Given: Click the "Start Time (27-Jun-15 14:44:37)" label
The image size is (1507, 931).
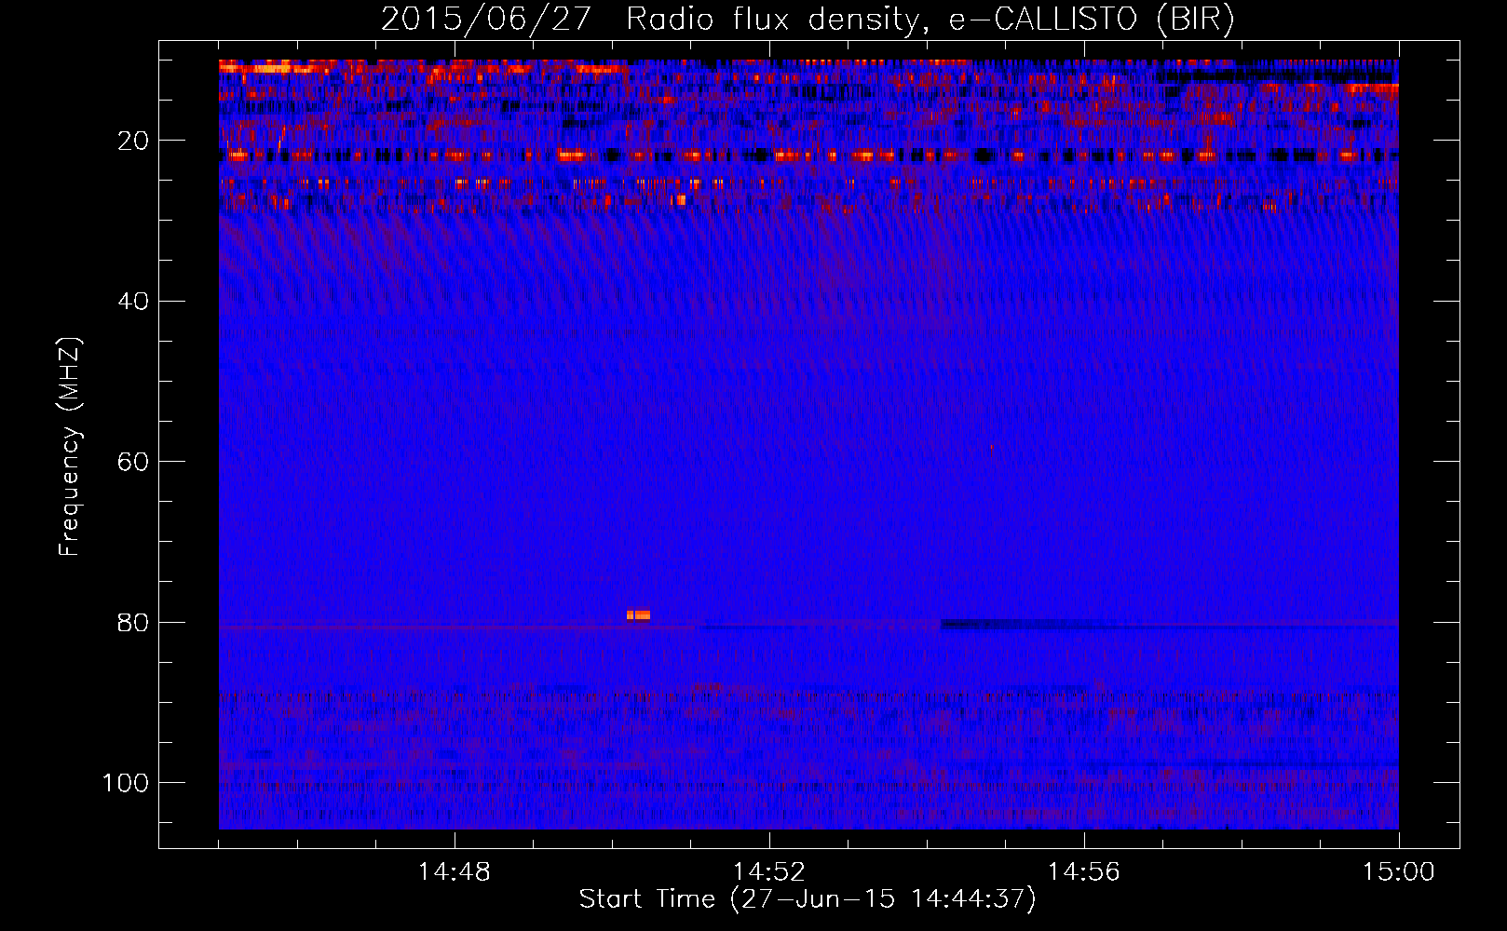Looking at the screenshot, I should click(808, 899).
